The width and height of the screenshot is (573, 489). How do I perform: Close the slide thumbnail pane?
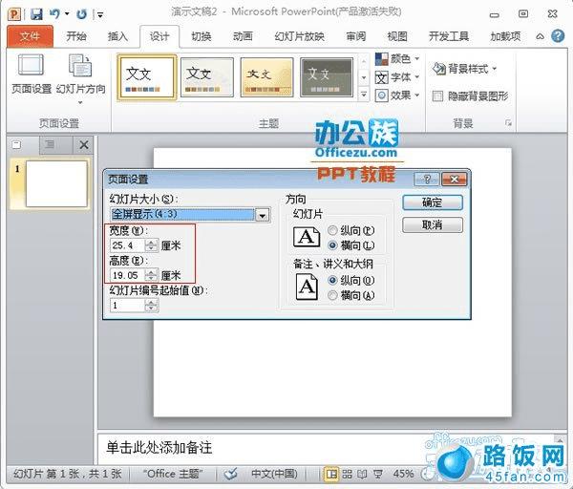coord(84,145)
